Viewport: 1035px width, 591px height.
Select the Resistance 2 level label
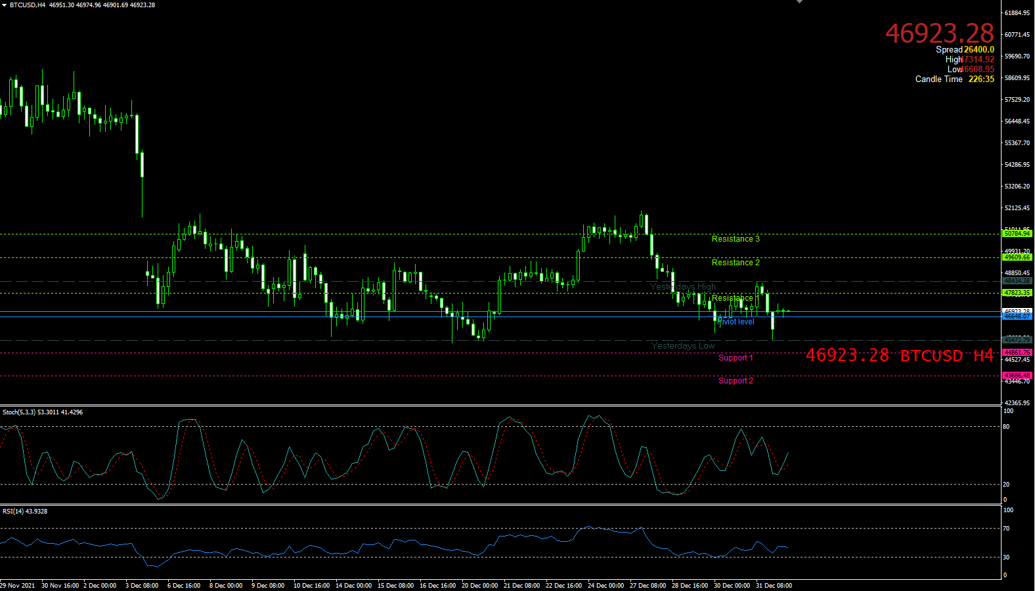coord(736,263)
